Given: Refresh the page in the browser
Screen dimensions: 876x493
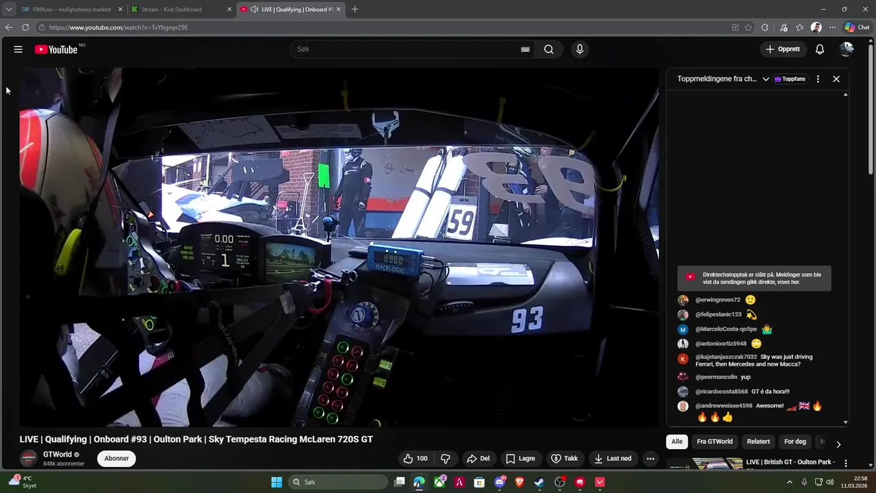Looking at the screenshot, I should pos(25,27).
